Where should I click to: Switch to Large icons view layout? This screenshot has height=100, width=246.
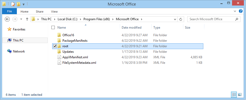pos(240,94)
